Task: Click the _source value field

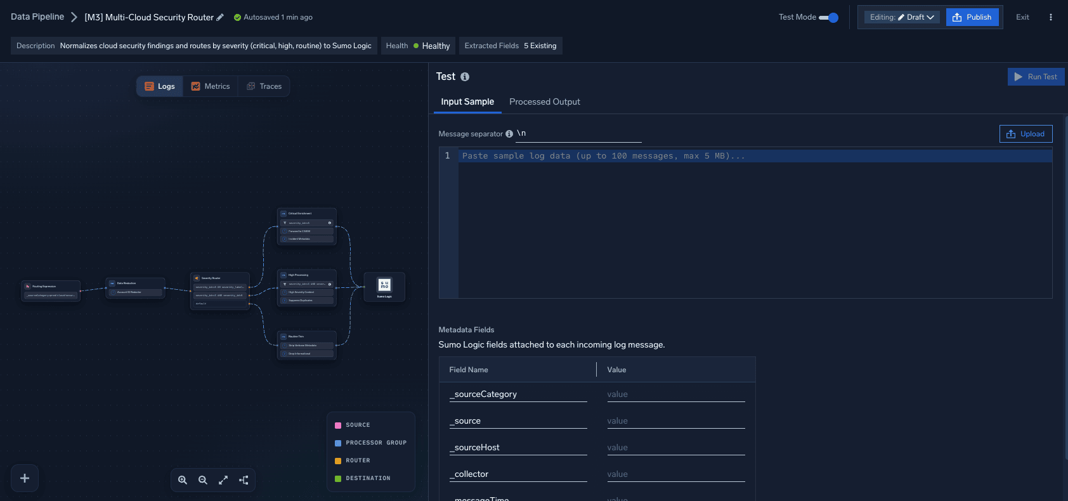Action: [x=675, y=421]
